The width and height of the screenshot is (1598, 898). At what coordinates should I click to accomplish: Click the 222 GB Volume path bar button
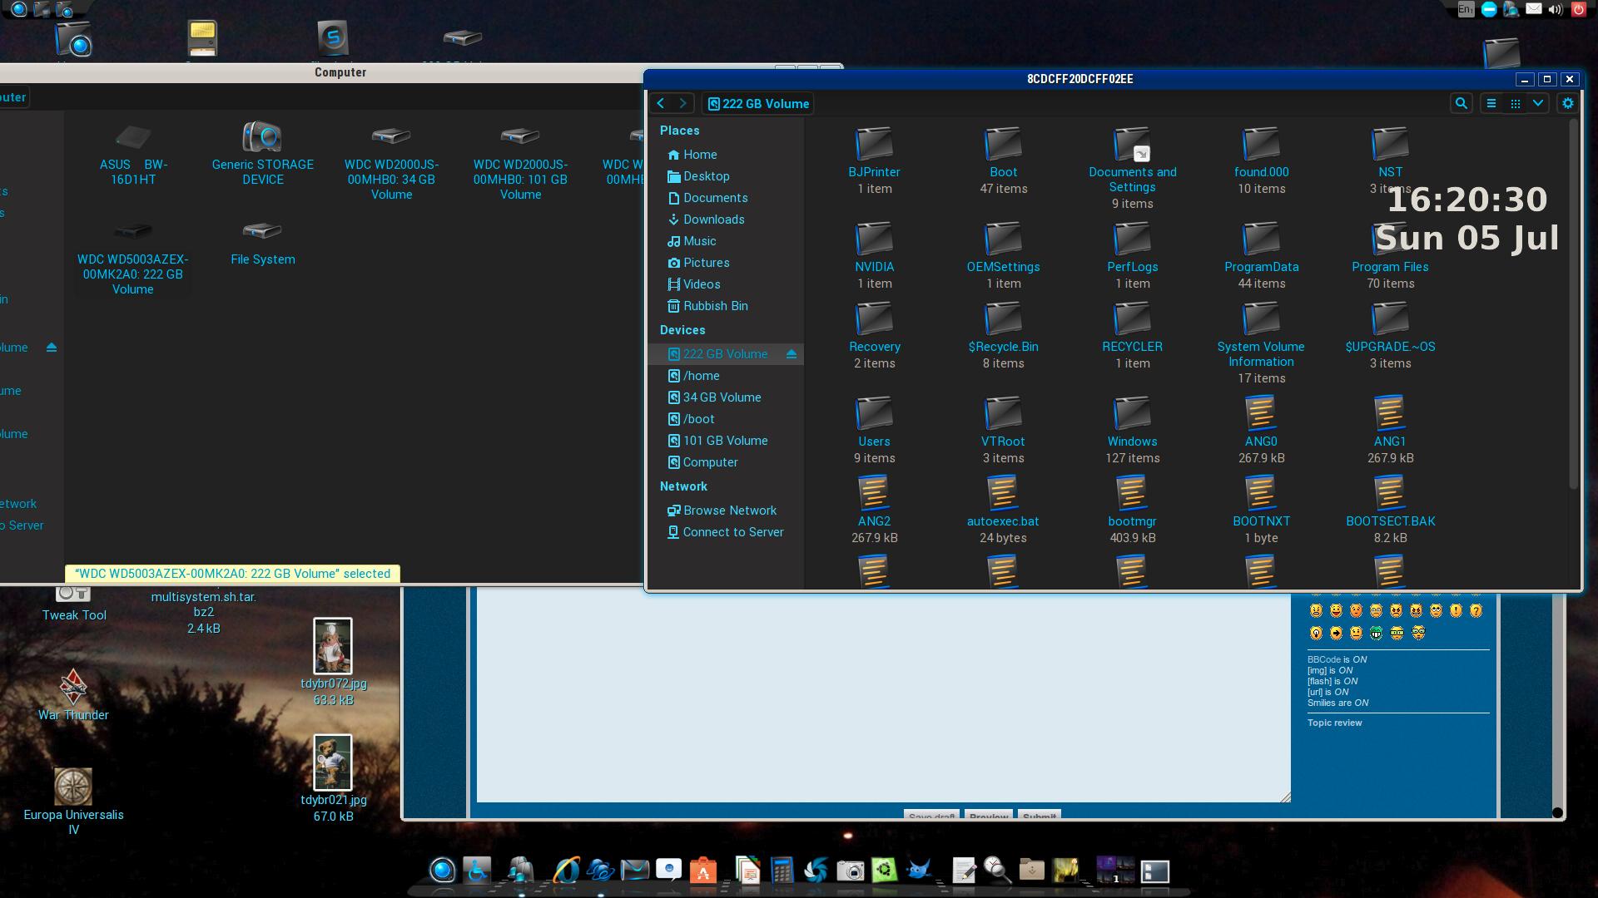(x=757, y=104)
